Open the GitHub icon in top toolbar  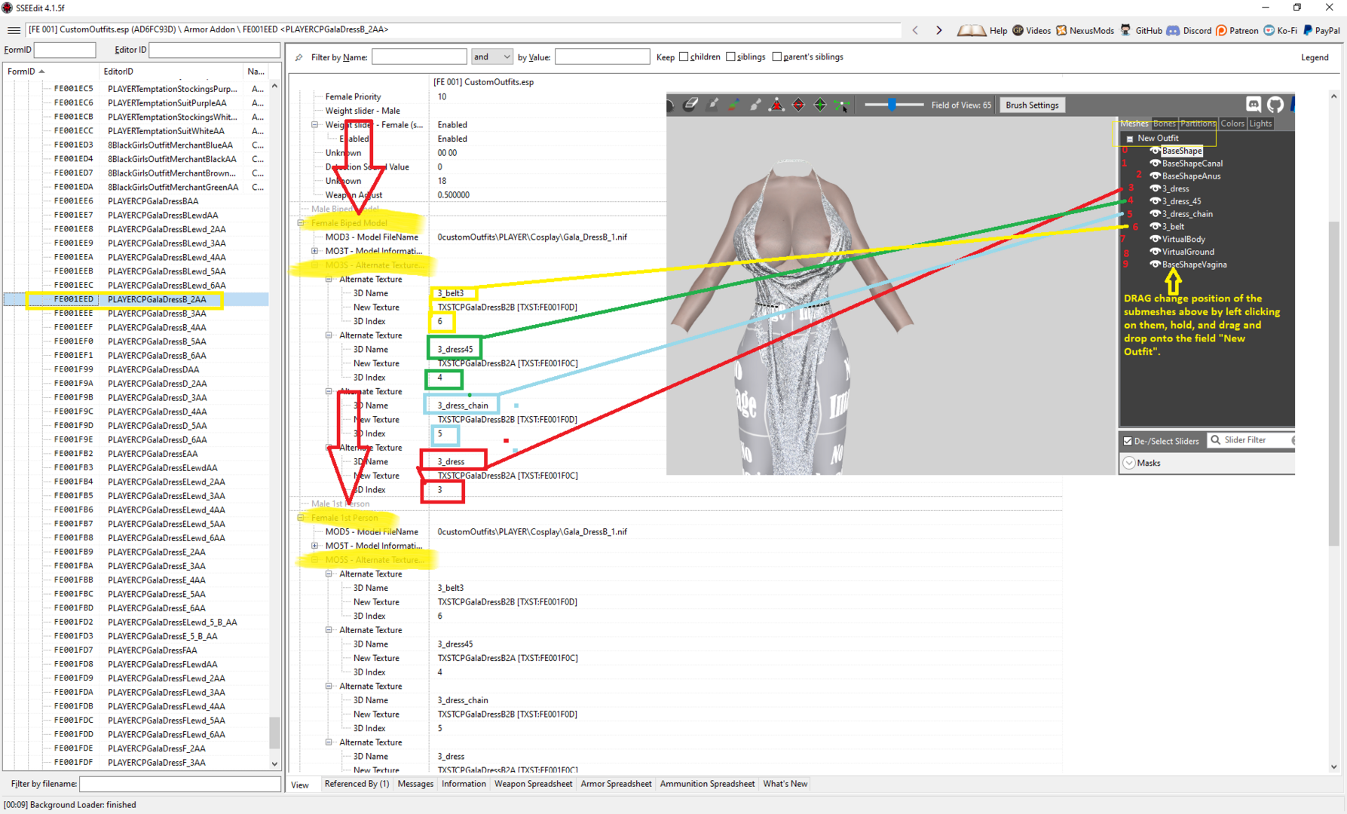tap(1126, 30)
